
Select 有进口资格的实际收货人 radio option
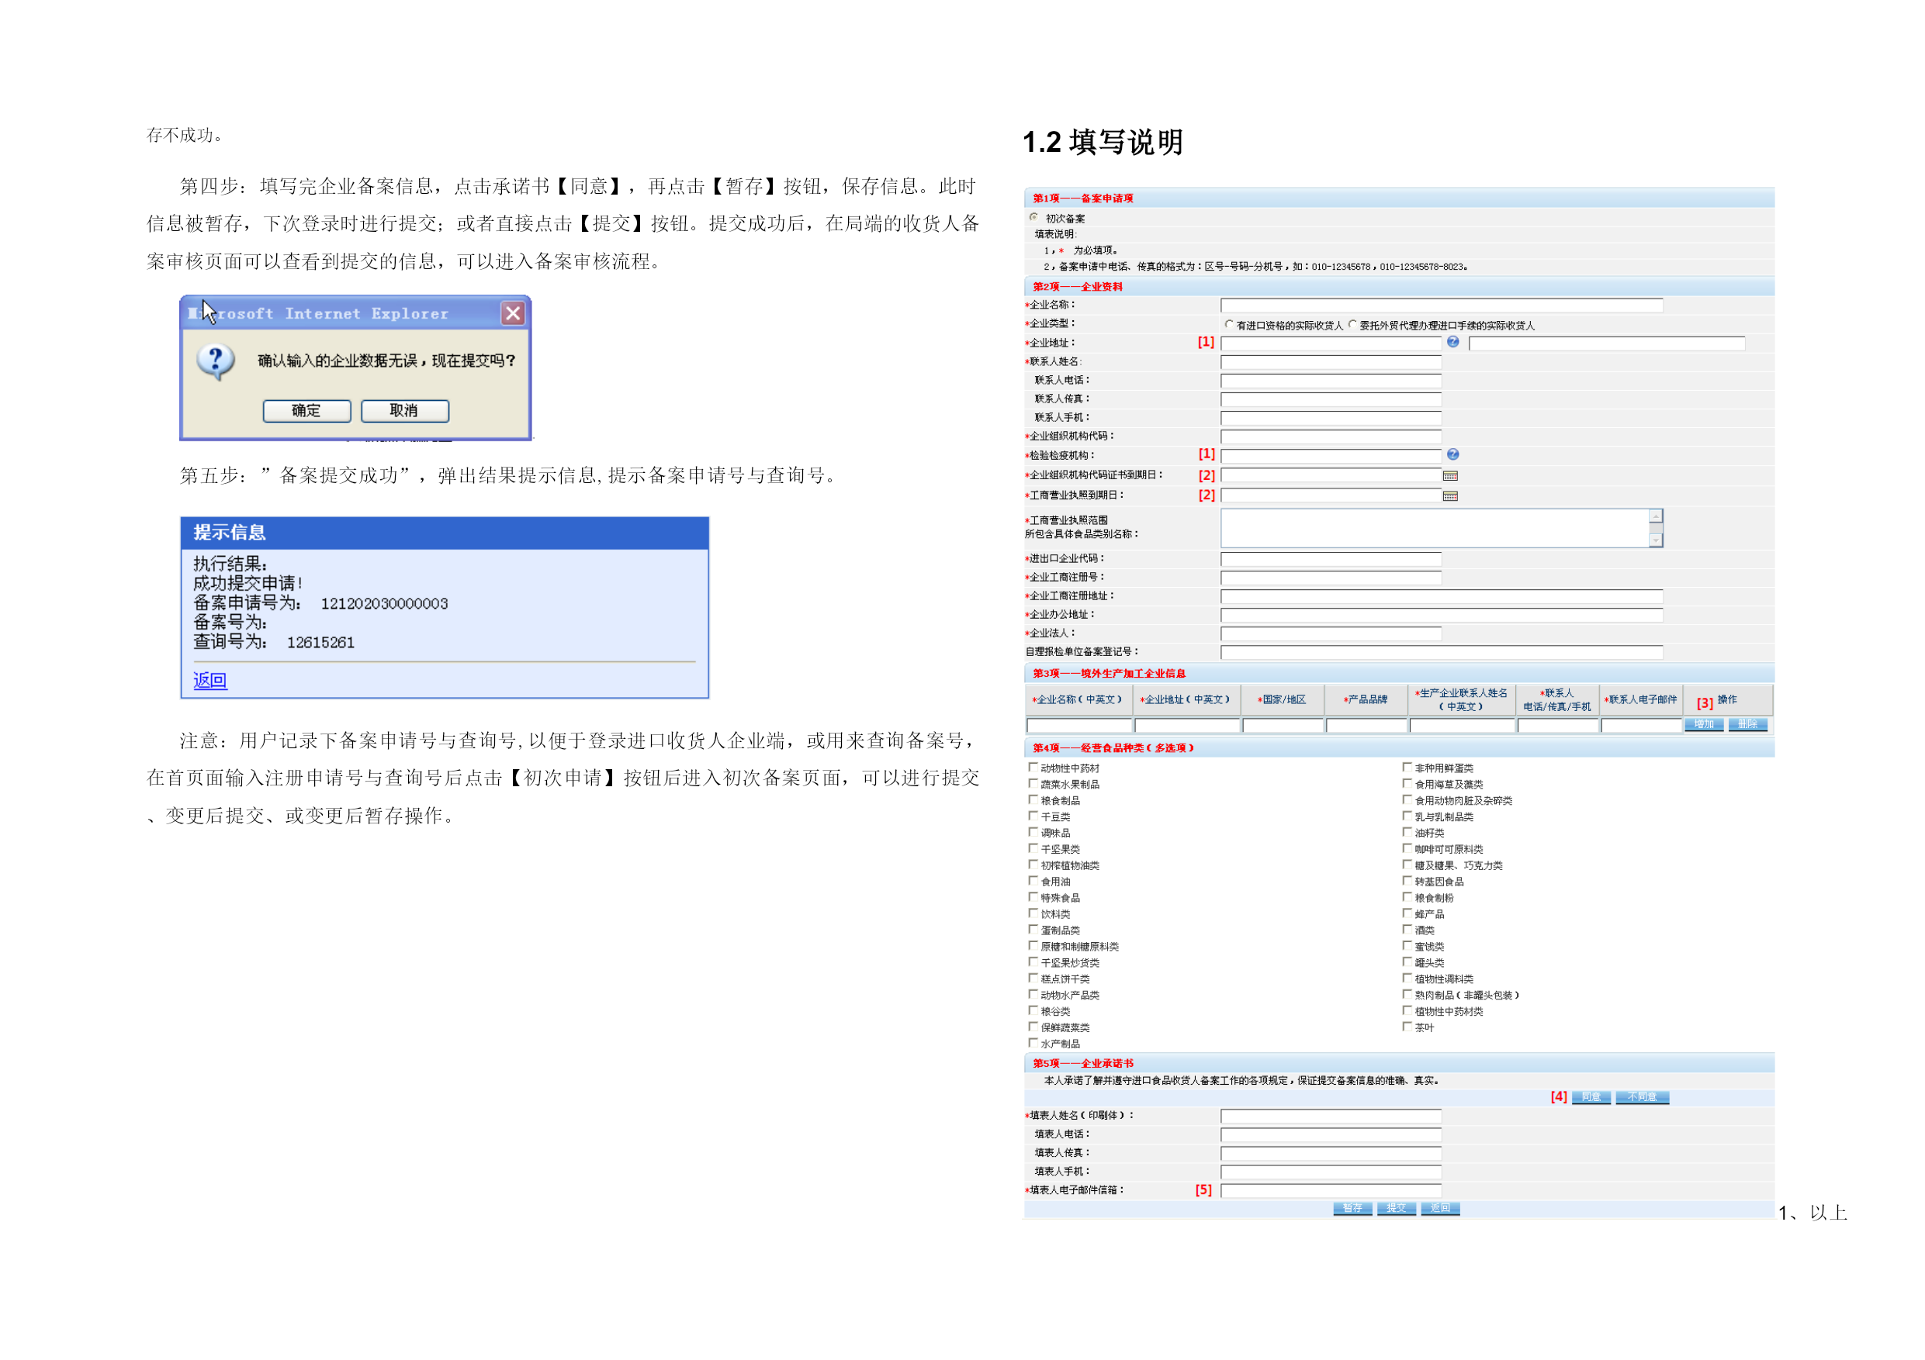(1229, 324)
